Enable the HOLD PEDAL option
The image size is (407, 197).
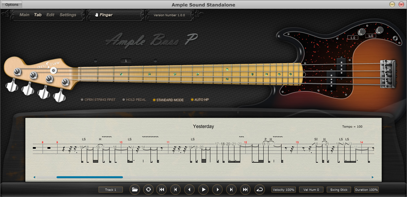(134, 100)
